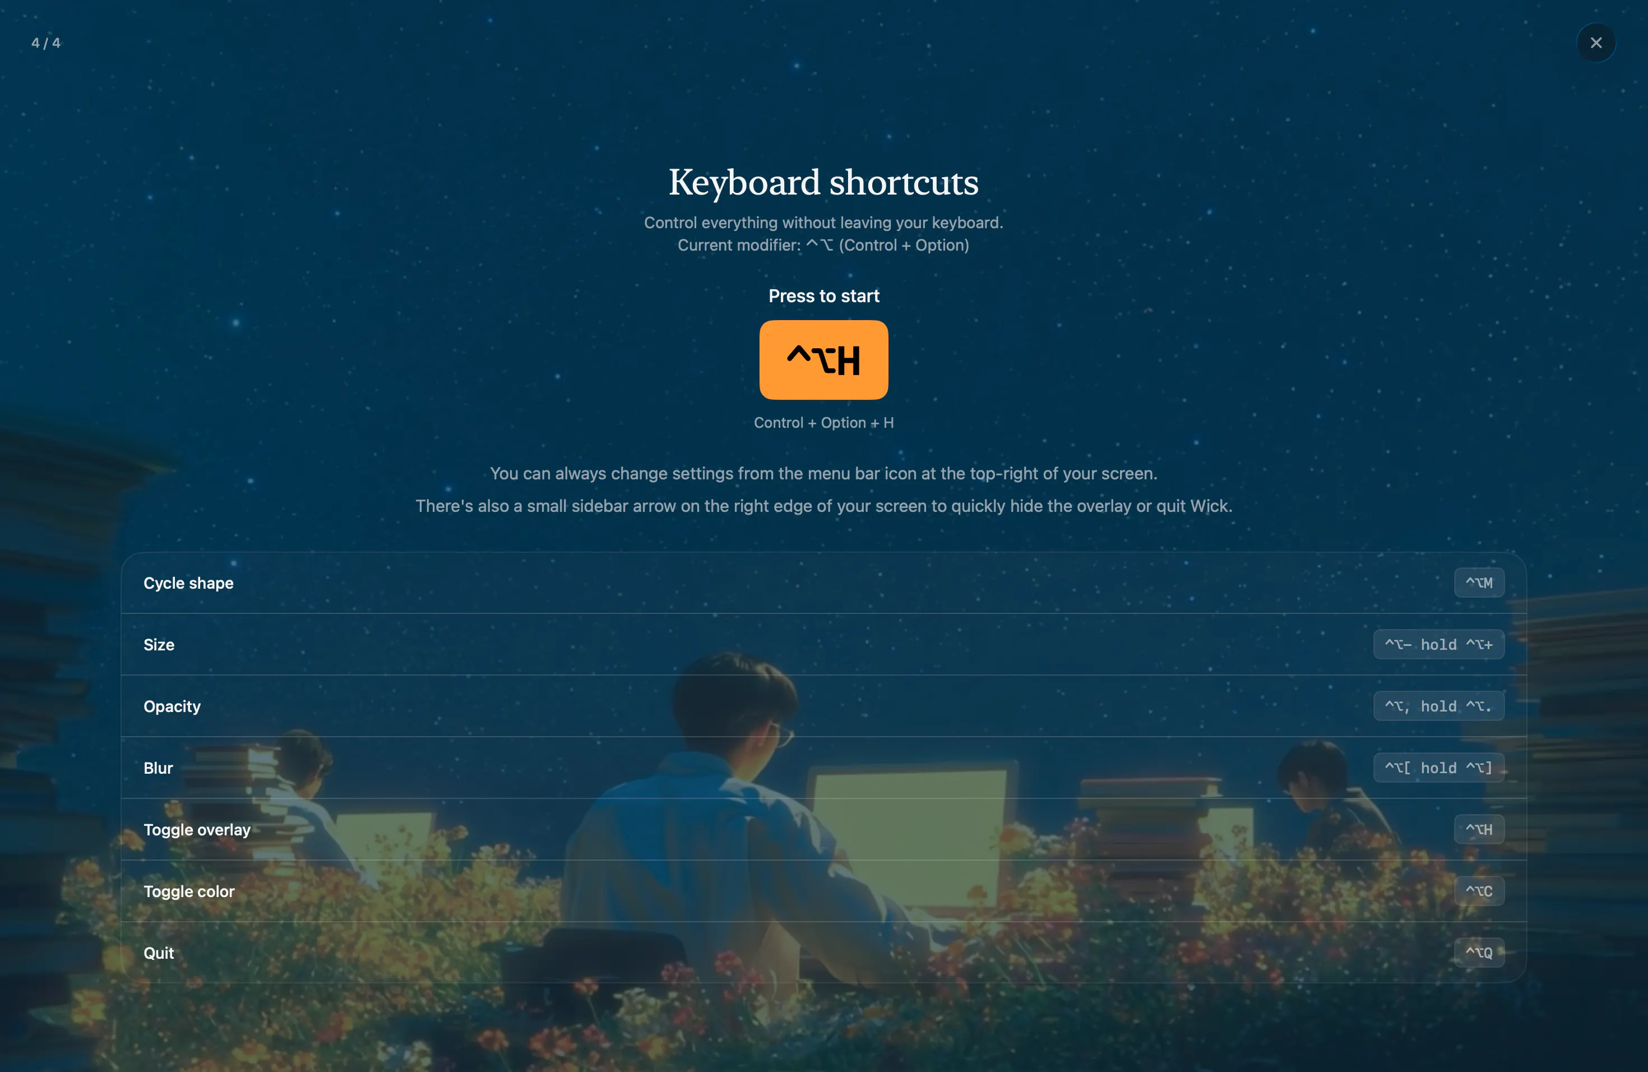1648x1072 pixels.
Task: Click the ⌃⌥M shortcut badge for Cycle shape
Action: click(x=1478, y=583)
